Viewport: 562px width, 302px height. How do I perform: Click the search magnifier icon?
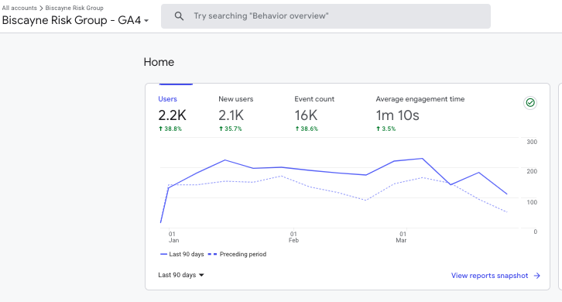point(179,16)
